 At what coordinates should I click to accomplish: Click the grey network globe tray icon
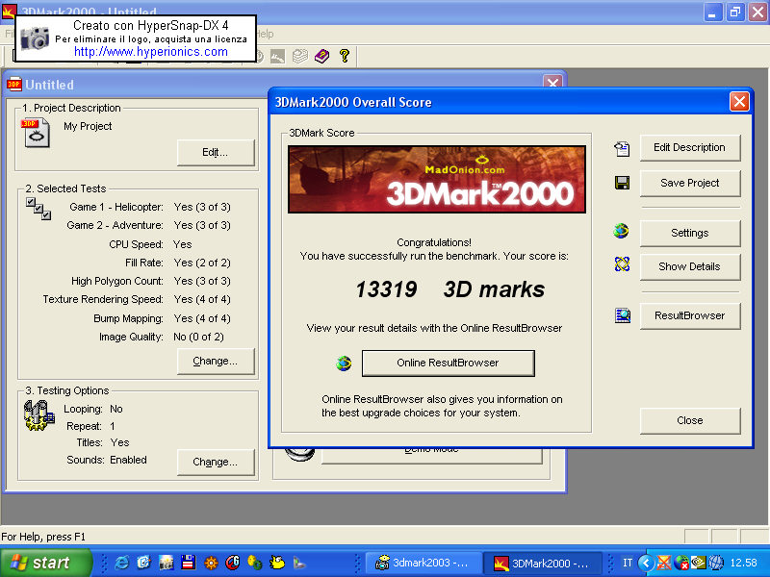[715, 563]
